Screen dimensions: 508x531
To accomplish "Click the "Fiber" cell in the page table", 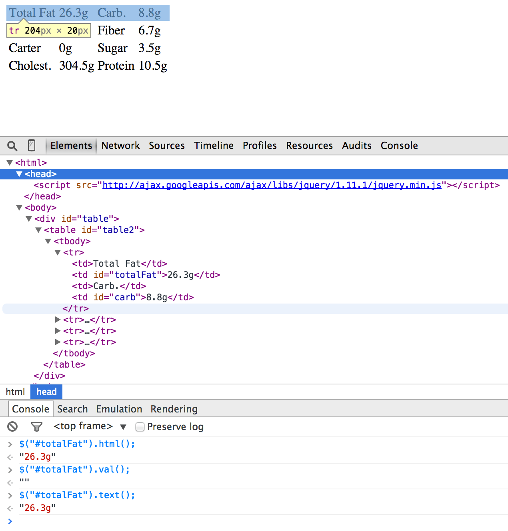I will tap(111, 30).
